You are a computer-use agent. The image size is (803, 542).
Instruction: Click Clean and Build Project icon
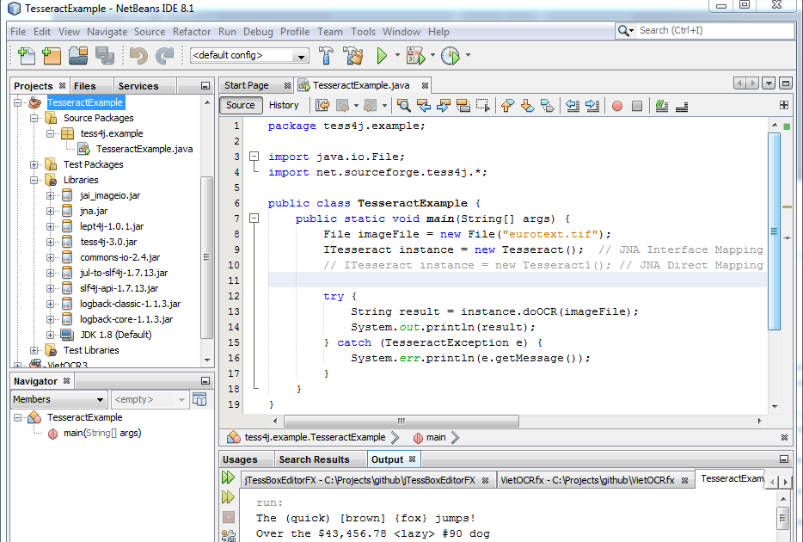352,55
